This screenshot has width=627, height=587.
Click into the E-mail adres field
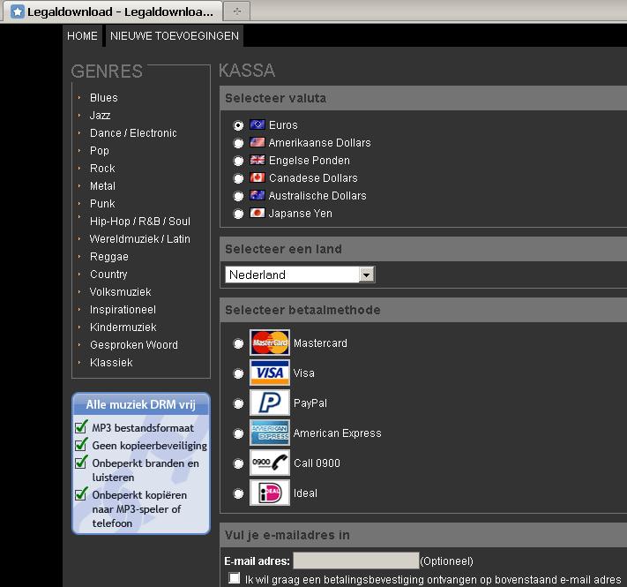[356, 561]
